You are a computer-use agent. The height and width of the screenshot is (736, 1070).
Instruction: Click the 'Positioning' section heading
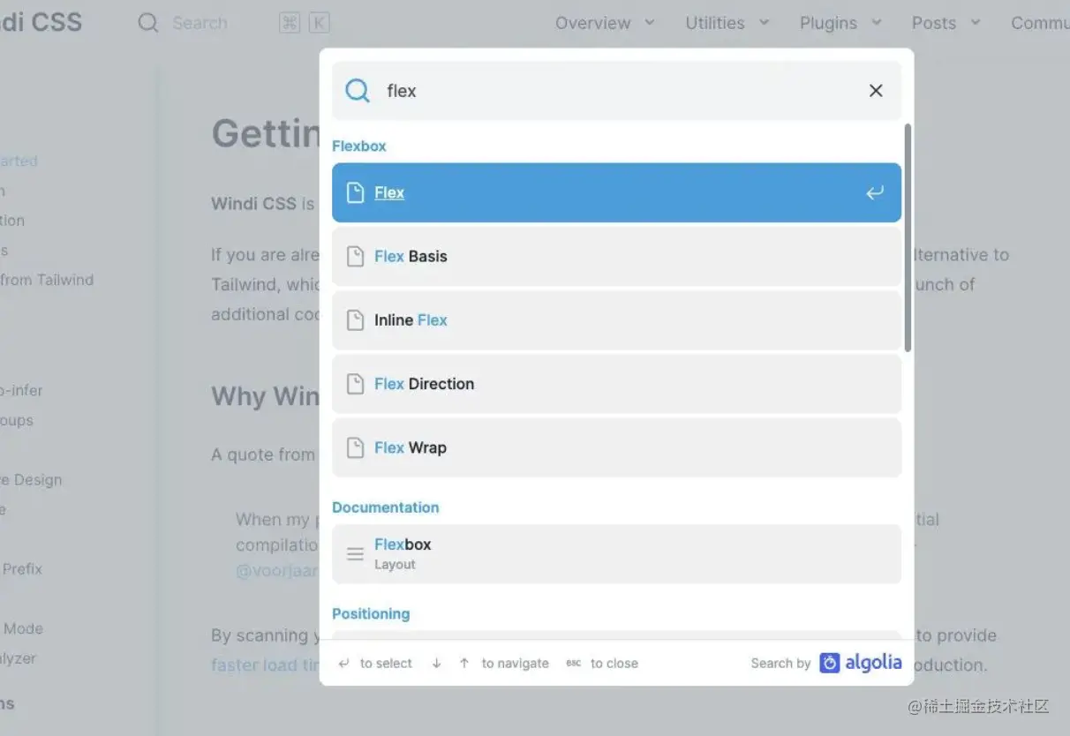point(371,613)
